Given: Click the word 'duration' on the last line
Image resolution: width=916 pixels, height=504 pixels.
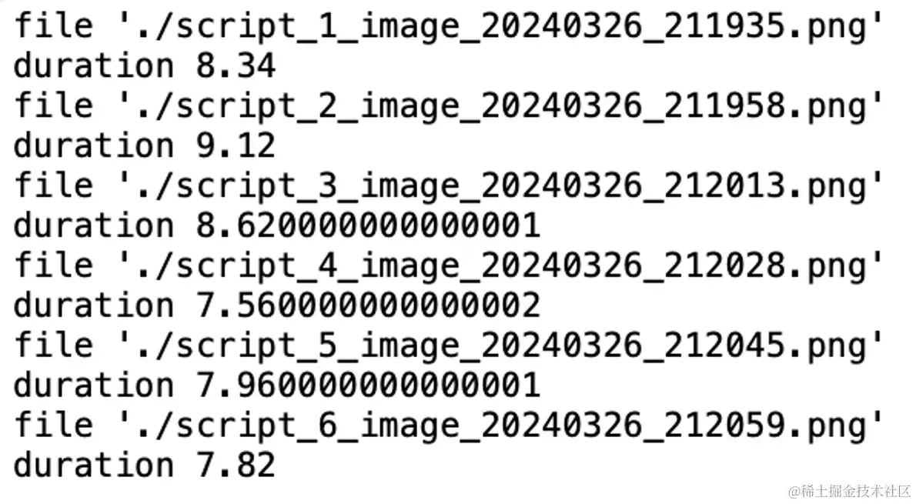Looking at the screenshot, I should click(x=93, y=465).
